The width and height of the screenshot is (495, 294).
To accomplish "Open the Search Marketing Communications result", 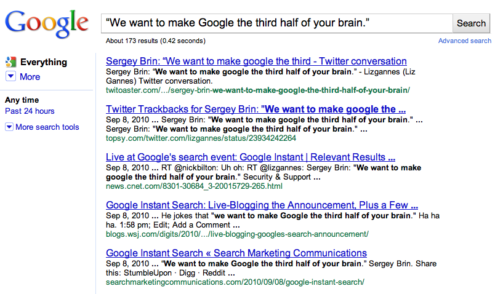I will (x=236, y=253).
